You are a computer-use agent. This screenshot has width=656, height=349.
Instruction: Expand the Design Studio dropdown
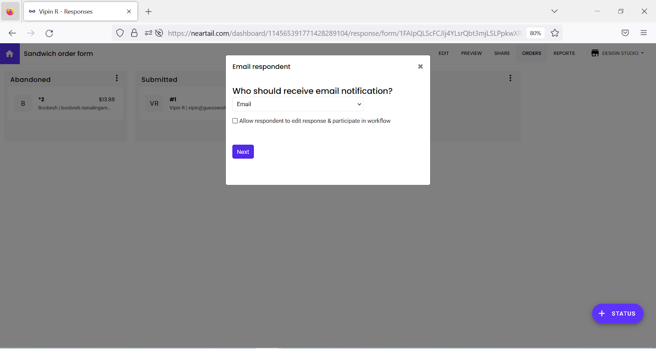pos(617,53)
